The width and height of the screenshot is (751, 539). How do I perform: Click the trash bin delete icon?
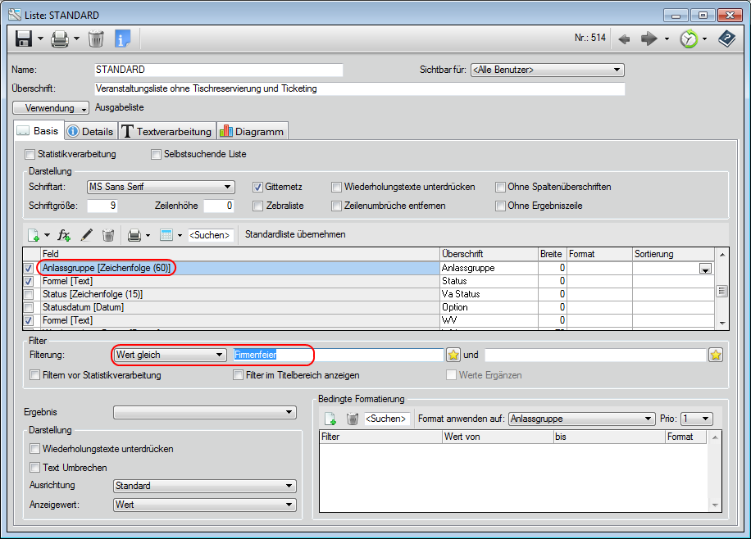(x=96, y=38)
